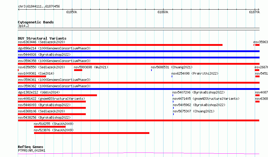Open the nsv5675307 (Chuang2021) variant label
The width and height of the screenshot is (268, 157).
(194, 111)
